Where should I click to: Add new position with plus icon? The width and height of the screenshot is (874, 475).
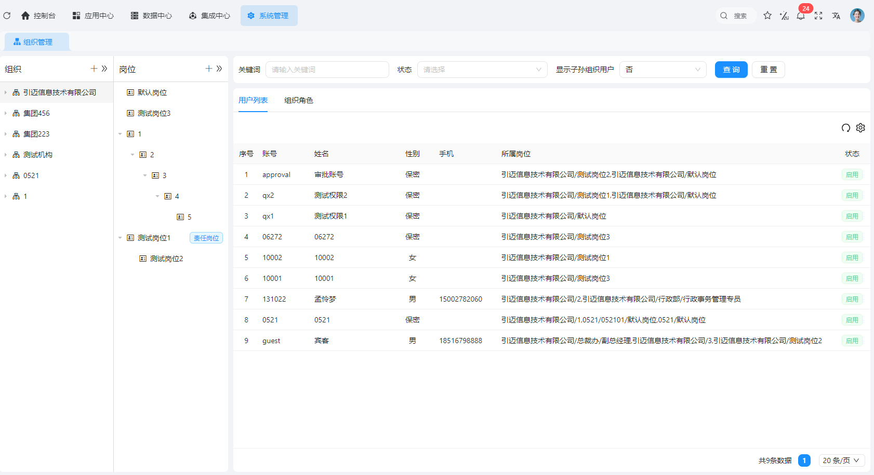pyautogui.click(x=209, y=69)
